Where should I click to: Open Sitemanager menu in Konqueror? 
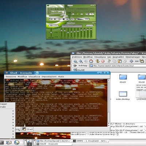pos(133,57)
